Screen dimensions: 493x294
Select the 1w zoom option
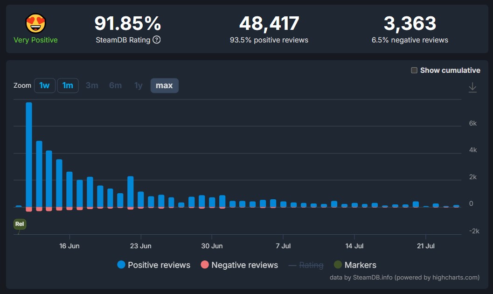coord(44,85)
